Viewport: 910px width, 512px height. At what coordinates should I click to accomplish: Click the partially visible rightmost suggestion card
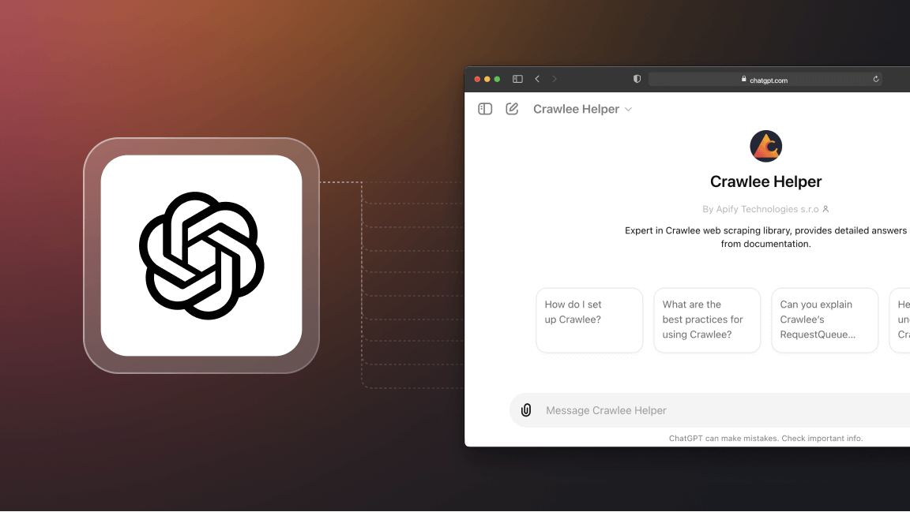coord(904,320)
